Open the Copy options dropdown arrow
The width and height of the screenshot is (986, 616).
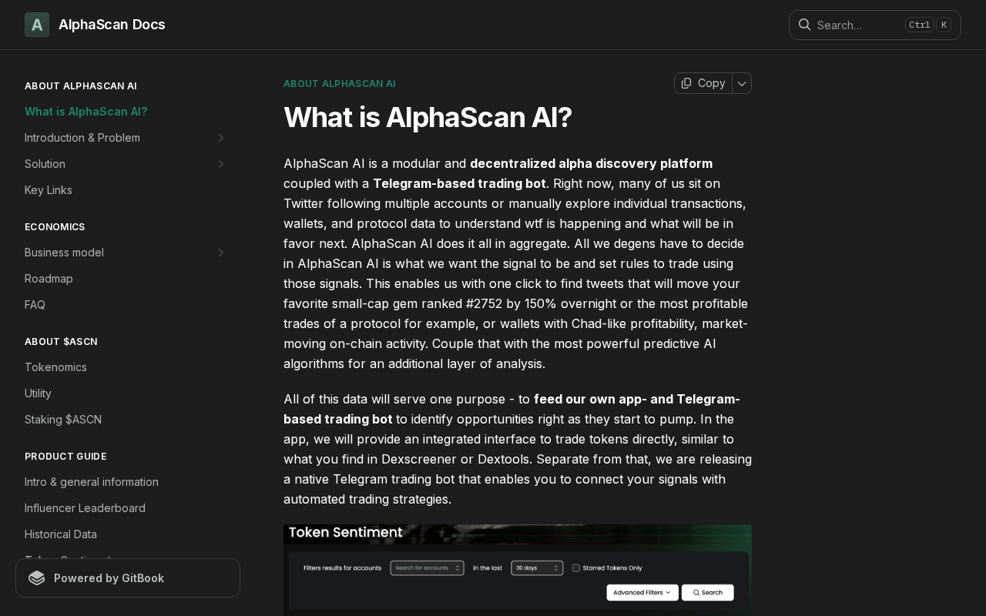[742, 83]
